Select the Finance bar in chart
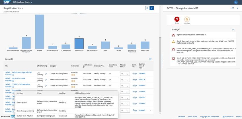Image resolution: width=242 pixels, height=119 pixels. point(40,32)
